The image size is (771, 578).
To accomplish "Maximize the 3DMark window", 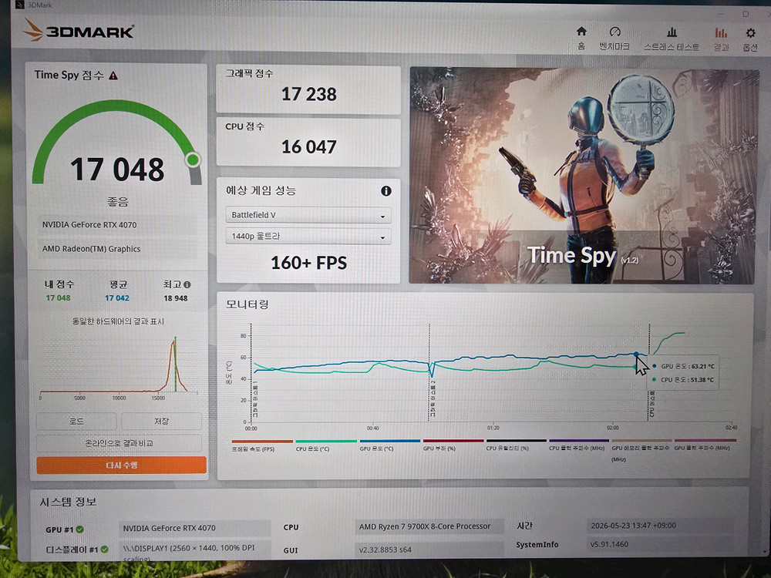I will click(x=746, y=14).
